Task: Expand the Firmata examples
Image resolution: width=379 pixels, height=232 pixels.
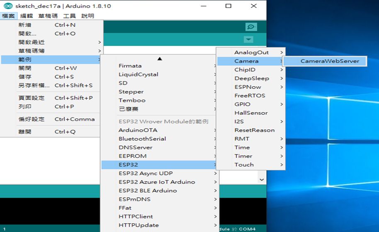Action: [x=159, y=66]
